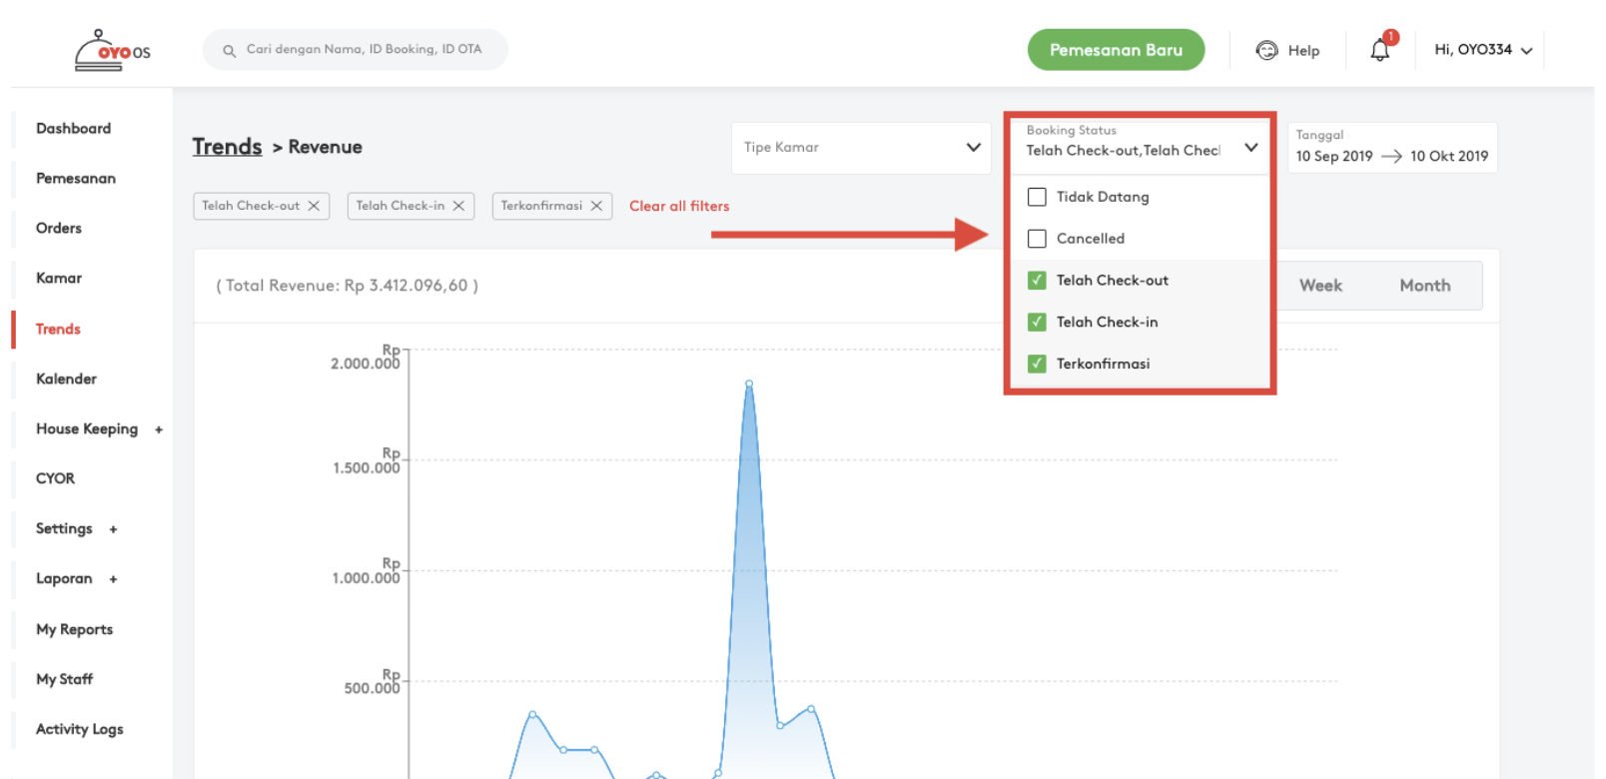Screen dimensions: 1606x779
Task: Open Kalender in sidebar
Action: click(x=66, y=380)
